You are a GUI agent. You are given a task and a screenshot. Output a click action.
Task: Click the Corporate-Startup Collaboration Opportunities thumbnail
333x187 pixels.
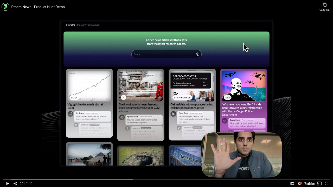(x=192, y=86)
